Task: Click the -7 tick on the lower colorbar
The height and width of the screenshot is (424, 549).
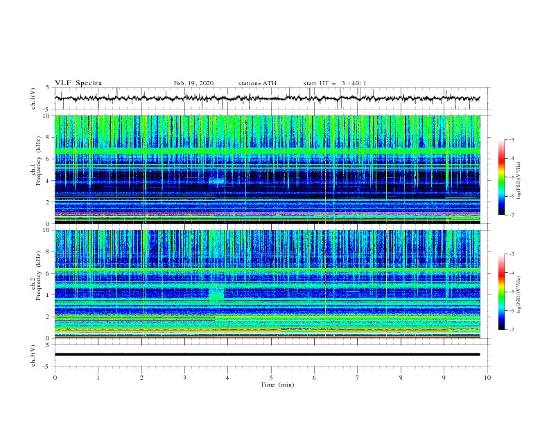Action: pyautogui.click(x=512, y=329)
